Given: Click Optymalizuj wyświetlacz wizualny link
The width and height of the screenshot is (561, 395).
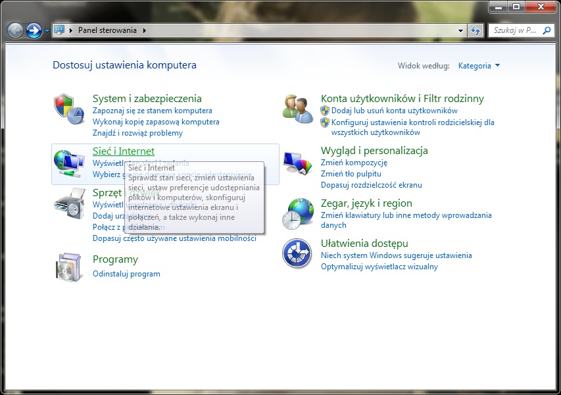Looking at the screenshot, I should [379, 267].
